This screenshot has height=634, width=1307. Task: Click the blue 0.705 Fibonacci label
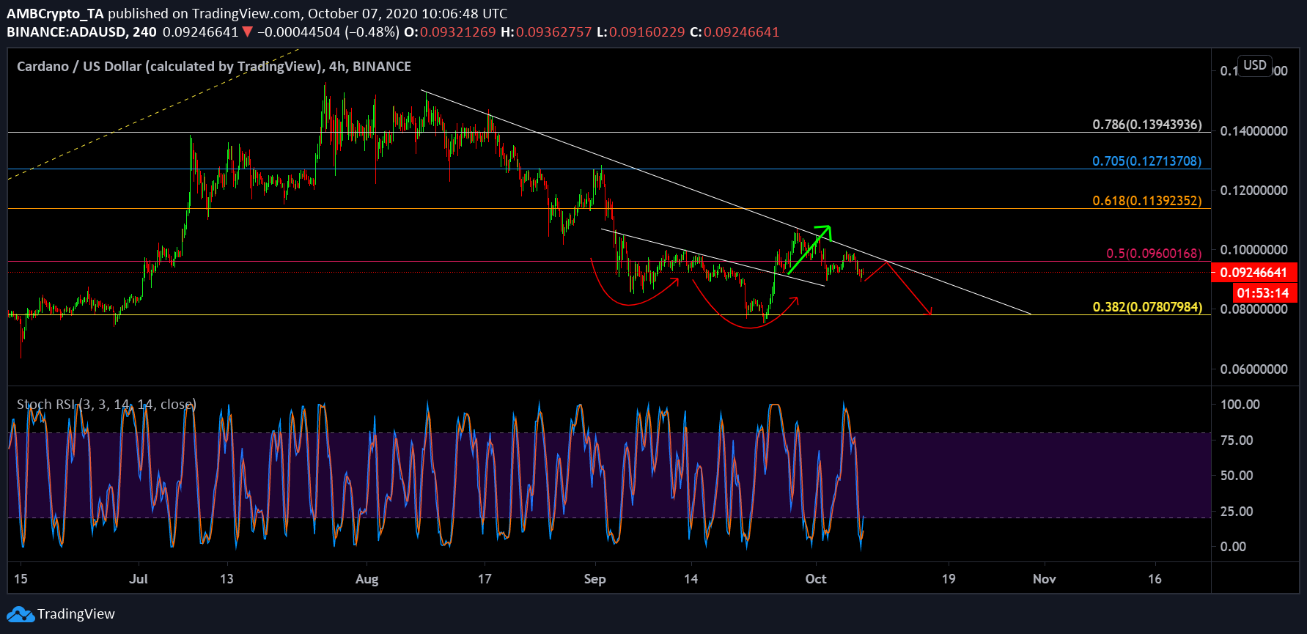[1146, 161]
